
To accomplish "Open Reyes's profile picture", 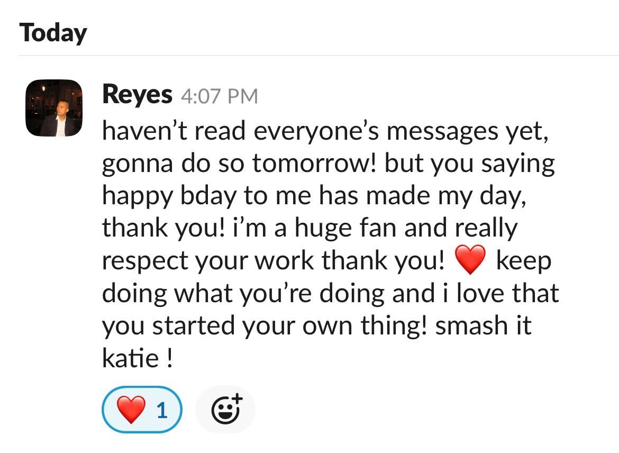I will point(53,108).
